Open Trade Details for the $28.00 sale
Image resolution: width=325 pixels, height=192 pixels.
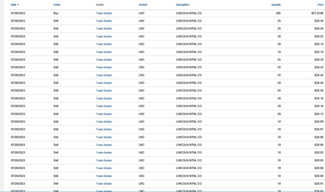(x=104, y=145)
